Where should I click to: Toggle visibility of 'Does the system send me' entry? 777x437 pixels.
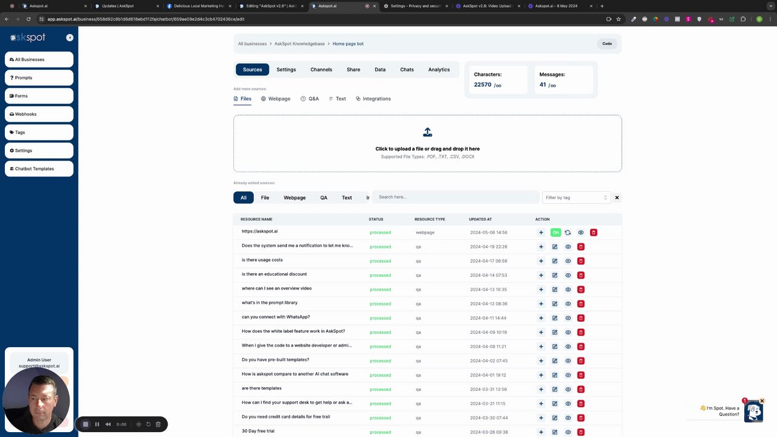pos(568,246)
